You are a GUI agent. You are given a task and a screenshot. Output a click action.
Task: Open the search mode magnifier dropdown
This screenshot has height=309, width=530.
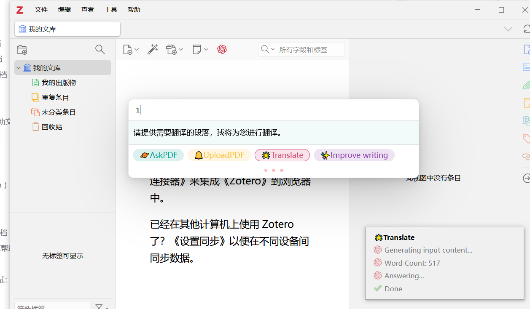268,50
